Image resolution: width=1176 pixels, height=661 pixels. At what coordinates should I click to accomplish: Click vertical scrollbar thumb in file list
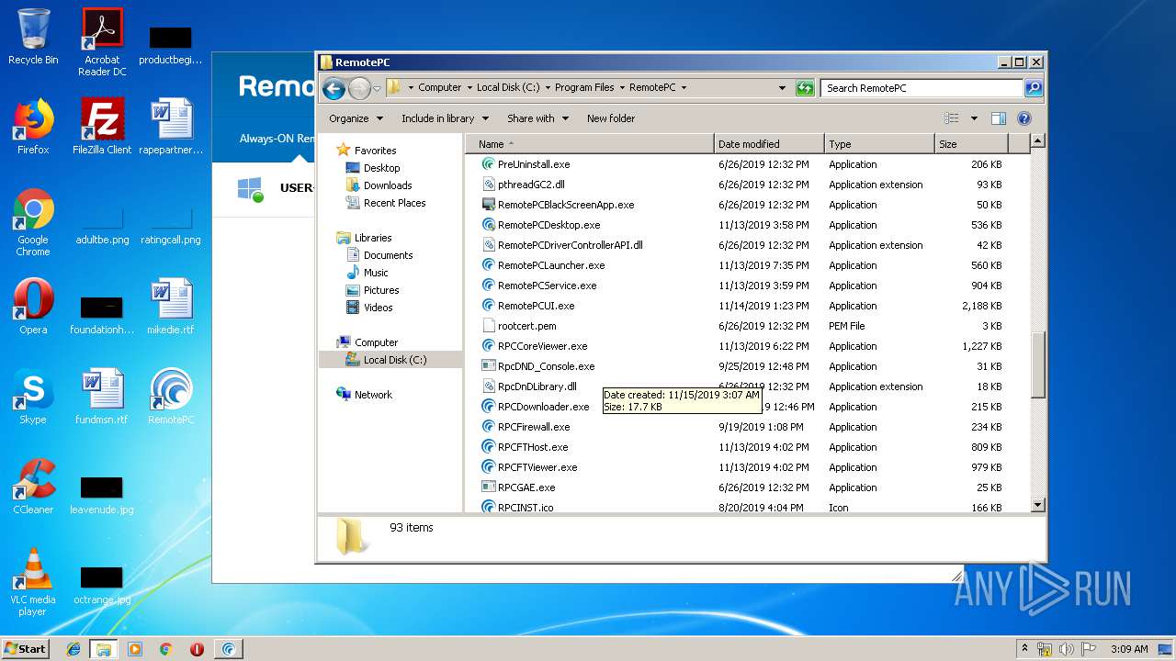[x=1038, y=365]
